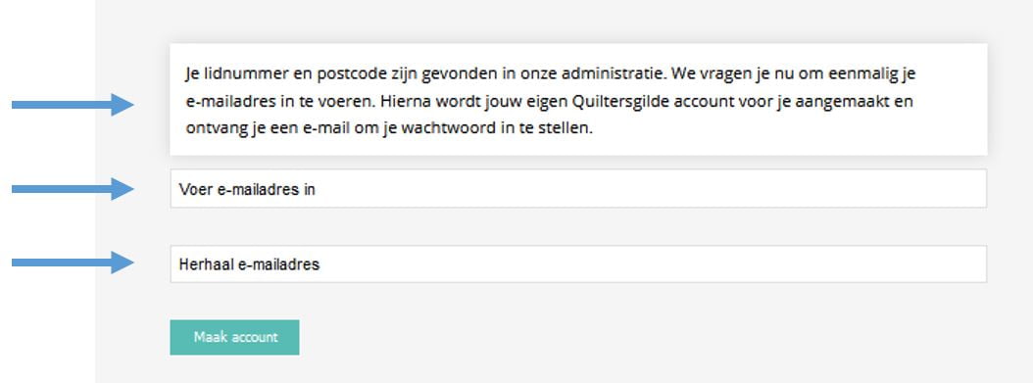
Task: Click the 'Maak account' button
Action: point(234,337)
